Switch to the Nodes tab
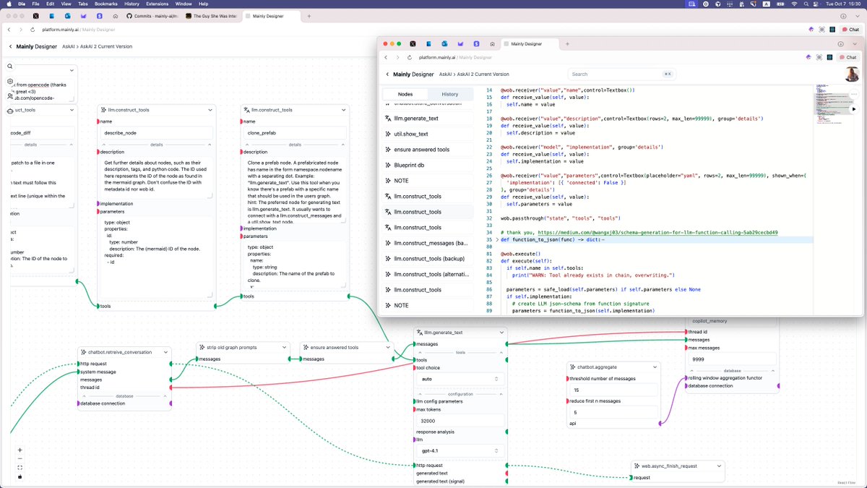This screenshot has width=867, height=488. 405,94
